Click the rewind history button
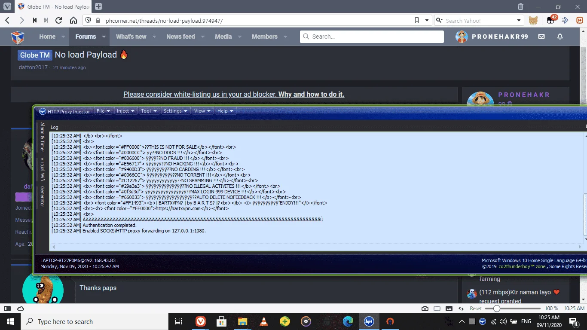This screenshot has width=587, height=330. (x=34, y=20)
